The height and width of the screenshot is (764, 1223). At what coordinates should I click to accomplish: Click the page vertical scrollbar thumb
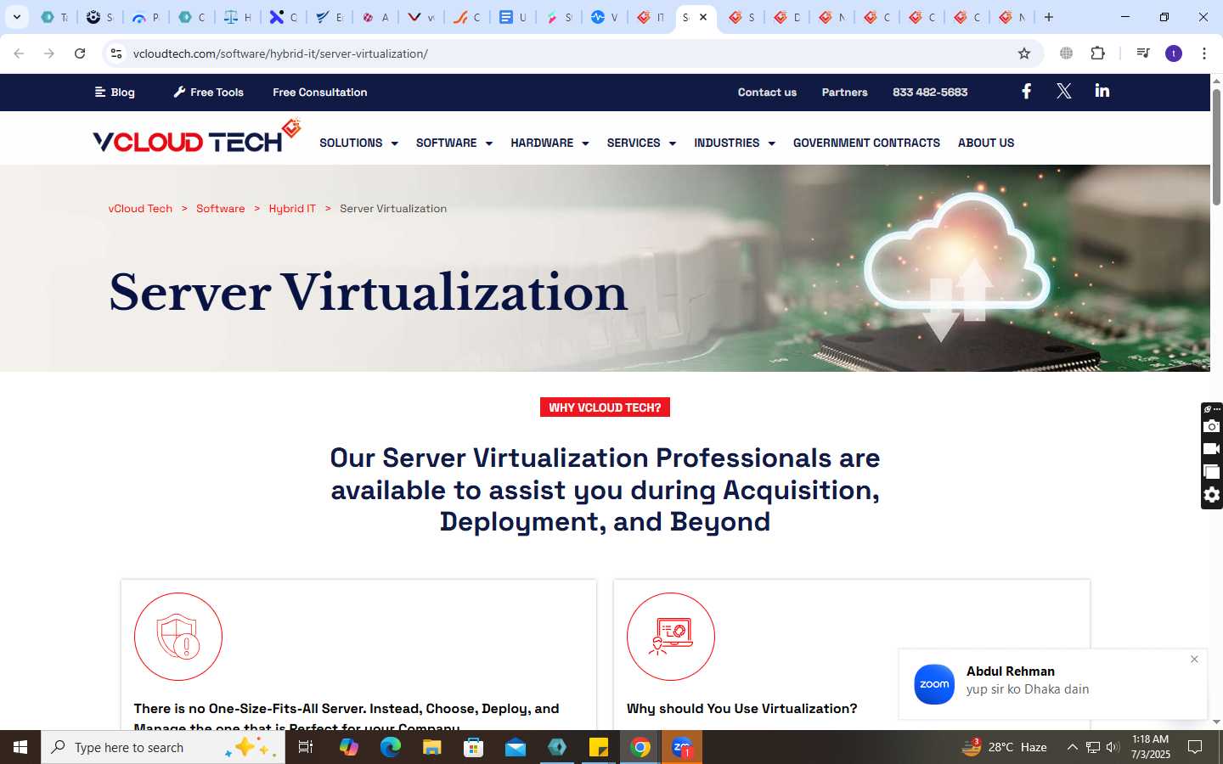click(x=1216, y=146)
